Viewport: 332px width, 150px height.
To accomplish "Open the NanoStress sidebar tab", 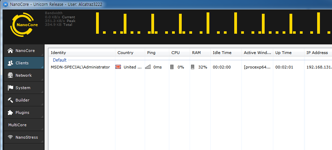I will 24,137.
